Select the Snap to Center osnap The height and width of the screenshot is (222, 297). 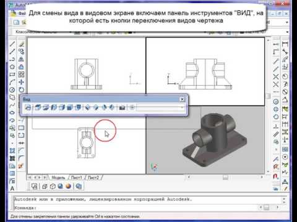tap(276, 101)
